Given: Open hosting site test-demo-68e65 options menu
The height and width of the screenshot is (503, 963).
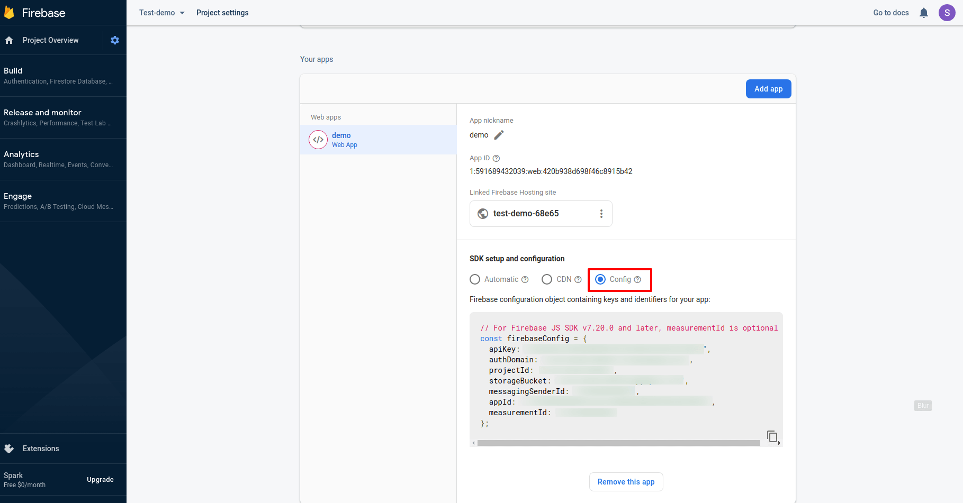Looking at the screenshot, I should click(x=601, y=214).
